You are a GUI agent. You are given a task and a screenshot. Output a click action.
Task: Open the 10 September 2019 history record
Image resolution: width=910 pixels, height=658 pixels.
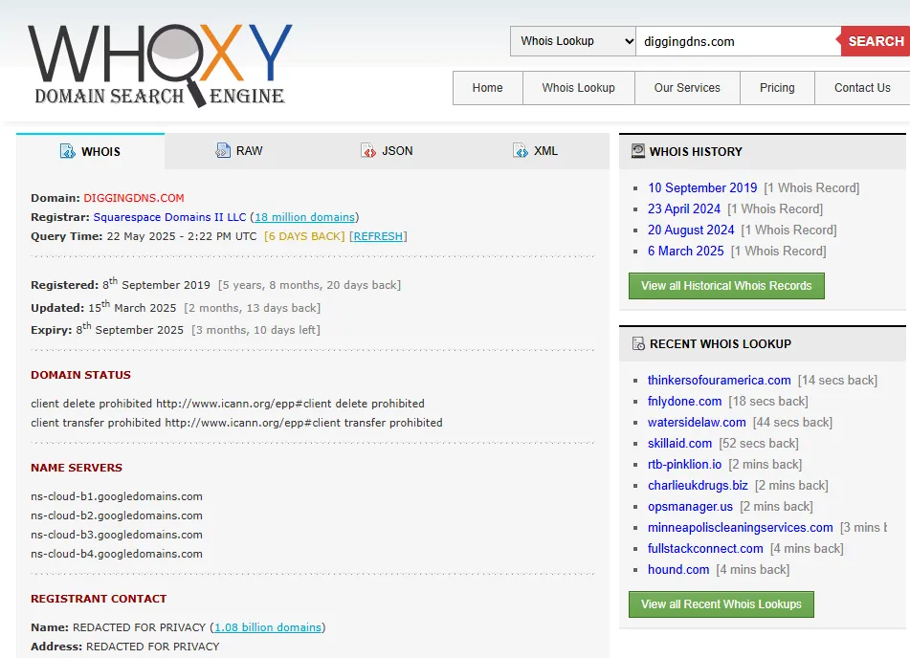pyautogui.click(x=702, y=188)
